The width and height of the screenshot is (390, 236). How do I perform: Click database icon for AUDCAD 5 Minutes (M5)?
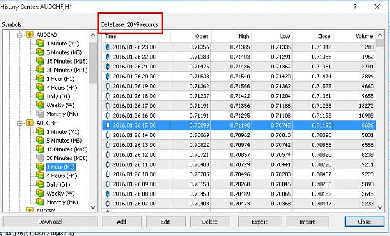pos(40,52)
